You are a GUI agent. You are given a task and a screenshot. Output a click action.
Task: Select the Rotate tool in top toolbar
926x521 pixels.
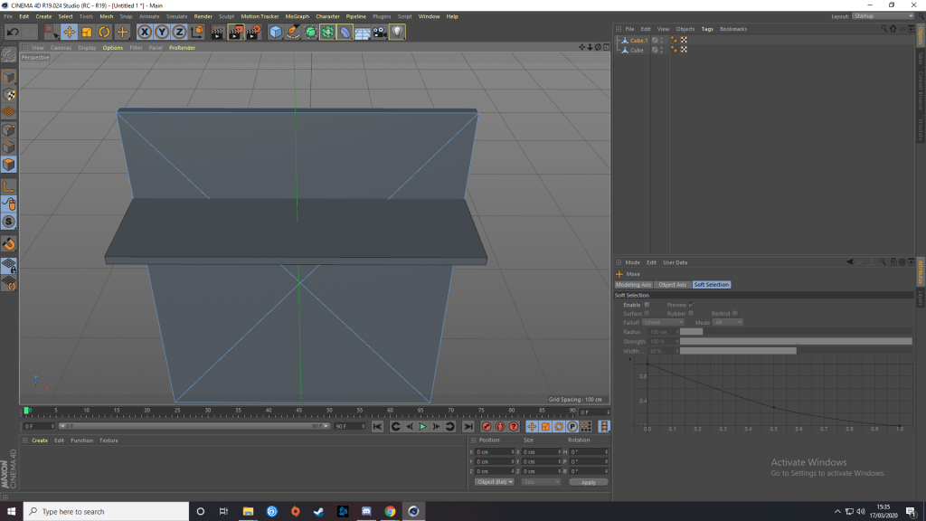pyautogui.click(x=105, y=33)
